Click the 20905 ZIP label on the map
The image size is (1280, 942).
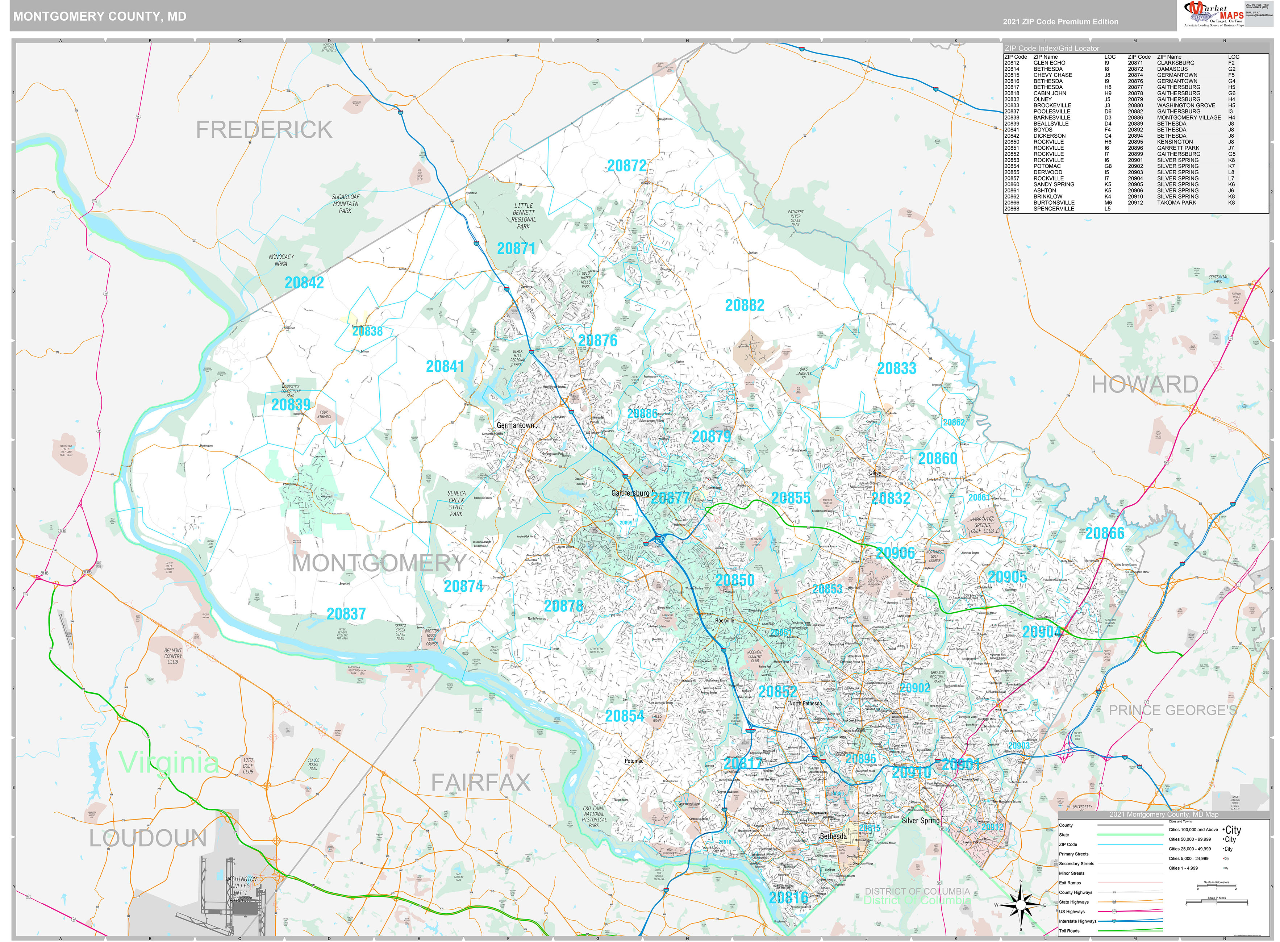coord(1007,577)
